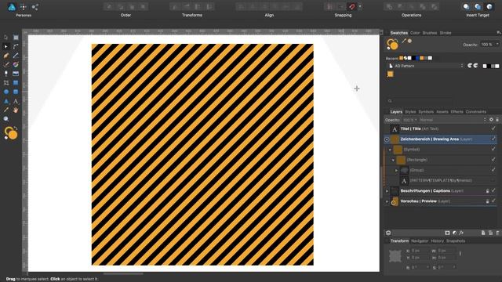This screenshot has height=282, width=502.
Task: Select the Rounded Rectangle tool
Action: coord(16,92)
